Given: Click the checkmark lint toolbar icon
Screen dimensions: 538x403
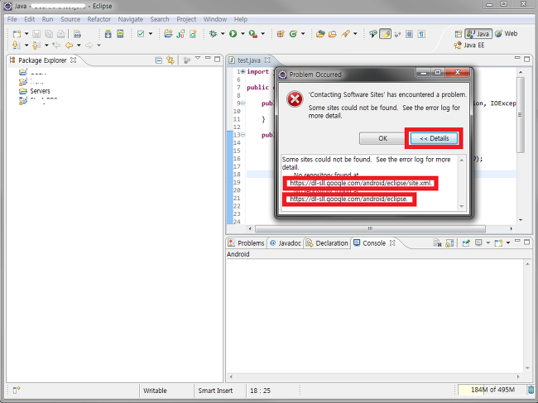Looking at the screenshot, I should coord(141,34).
